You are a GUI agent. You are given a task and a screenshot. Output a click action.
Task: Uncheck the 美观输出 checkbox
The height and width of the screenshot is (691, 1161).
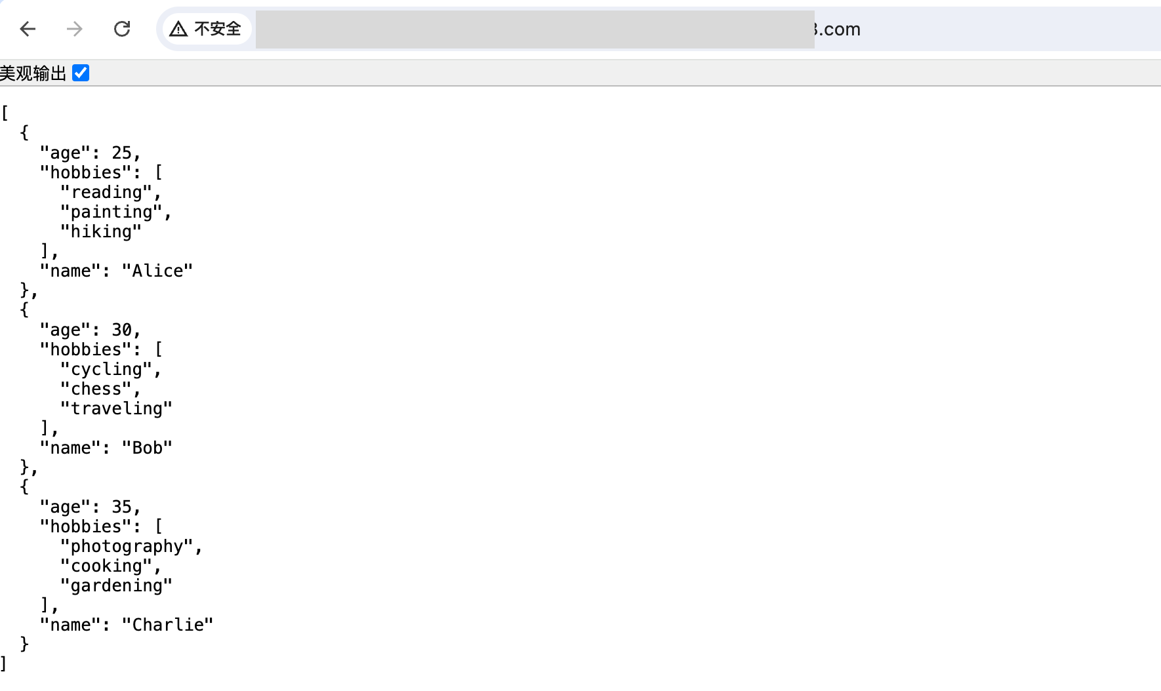pyautogui.click(x=81, y=73)
